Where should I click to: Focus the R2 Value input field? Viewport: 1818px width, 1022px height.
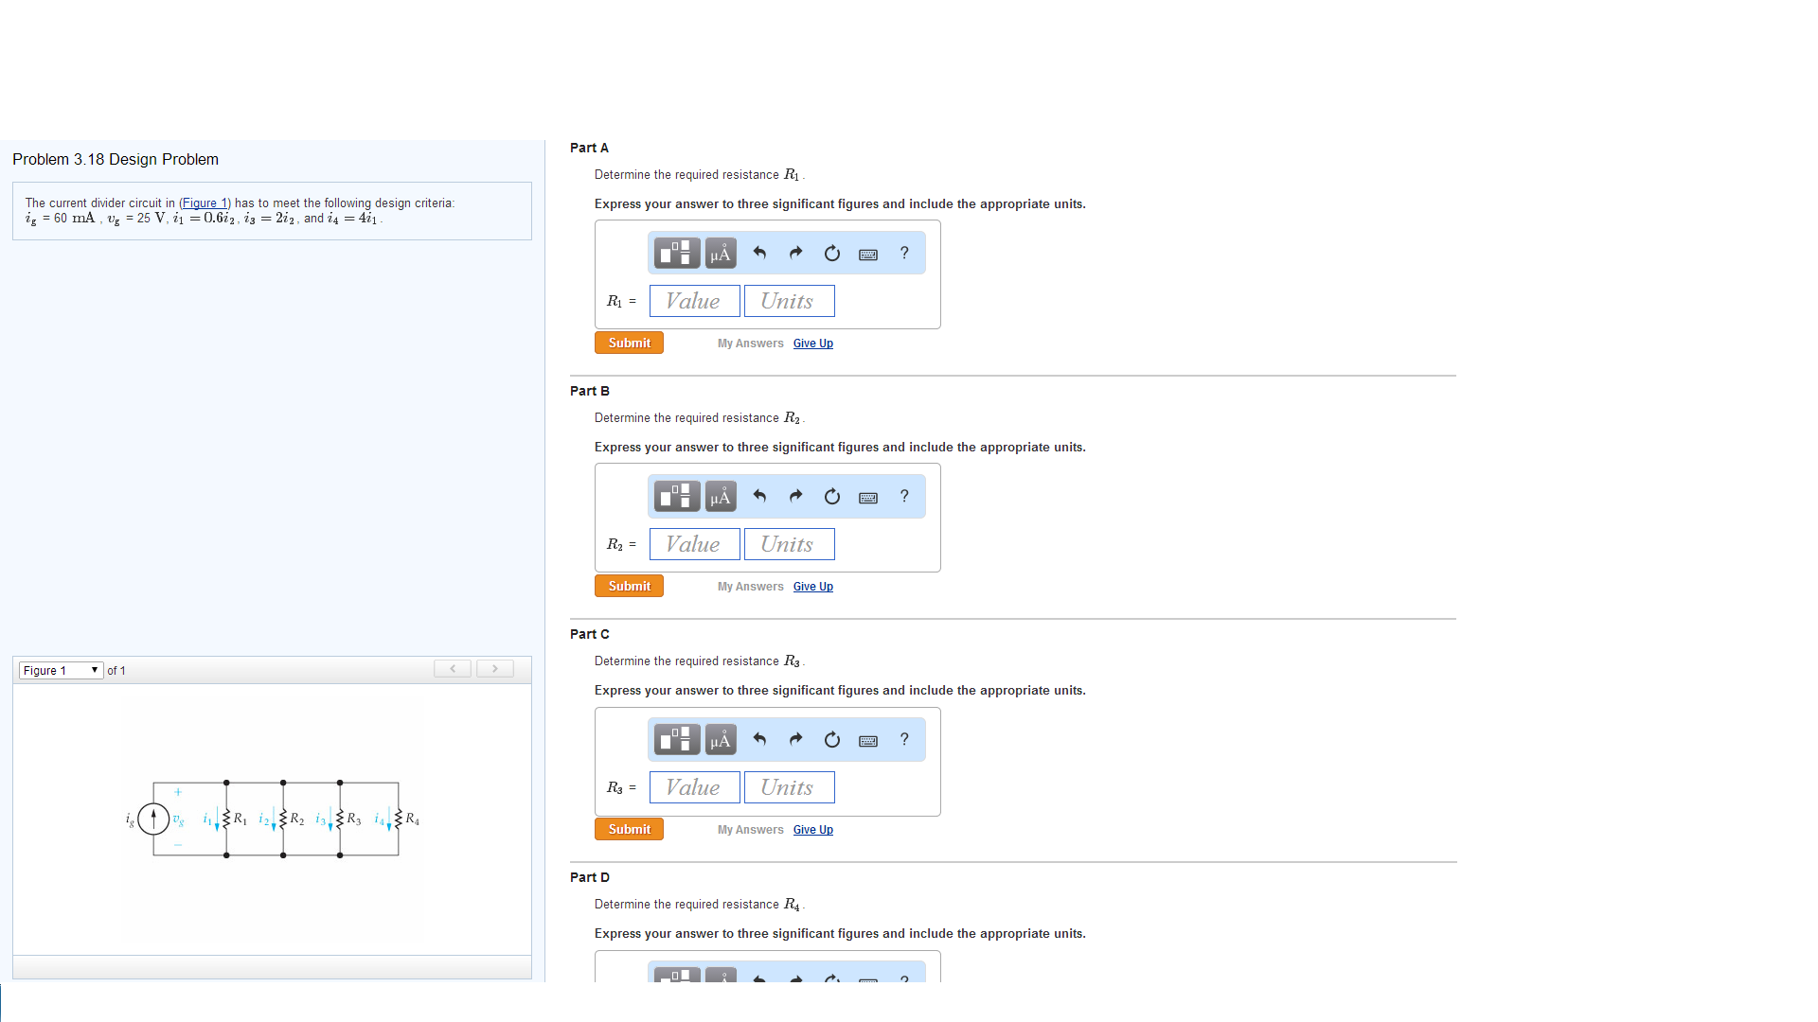[695, 544]
